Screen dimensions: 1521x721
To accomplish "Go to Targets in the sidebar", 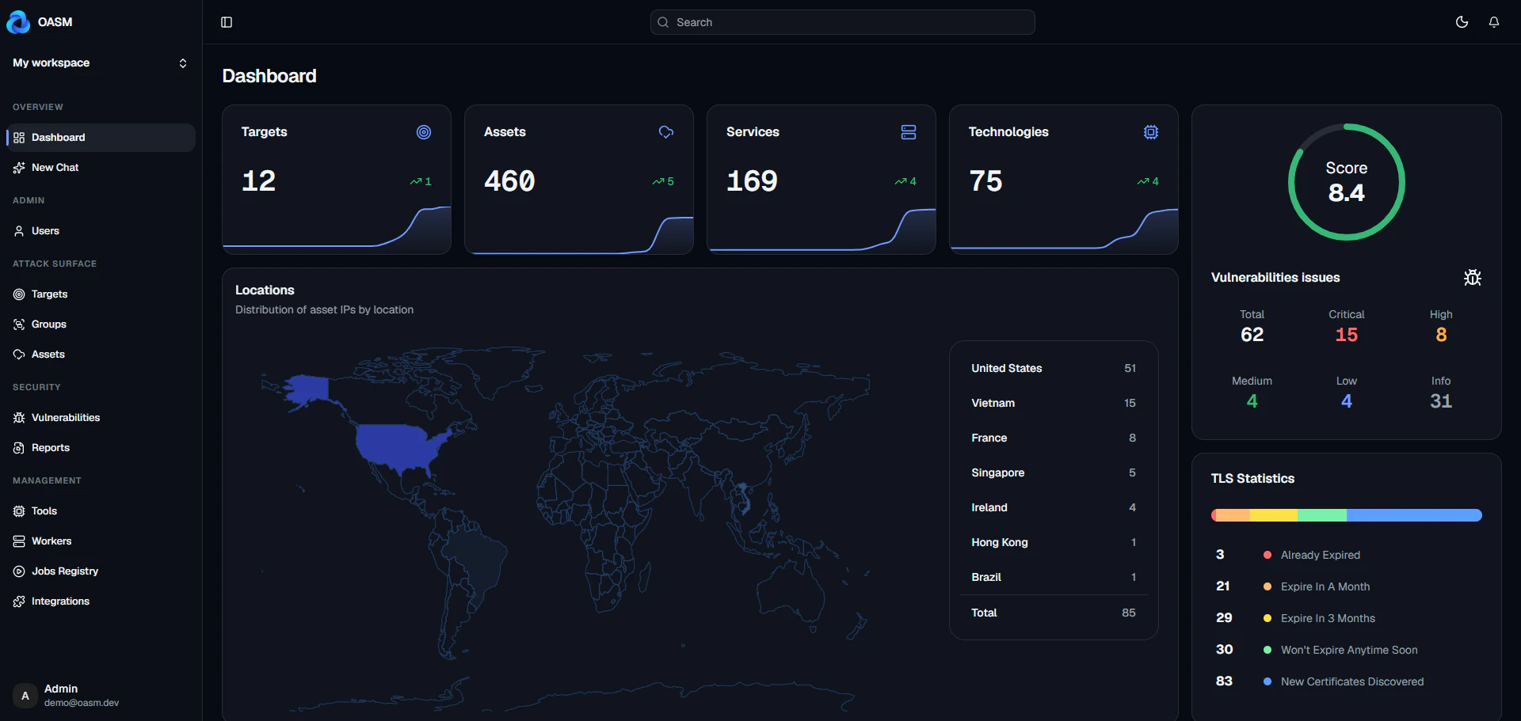I will [101, 294].
